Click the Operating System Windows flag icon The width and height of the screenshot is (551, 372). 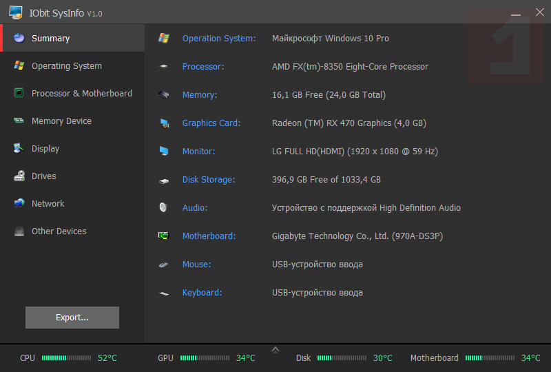pos(19,66)
